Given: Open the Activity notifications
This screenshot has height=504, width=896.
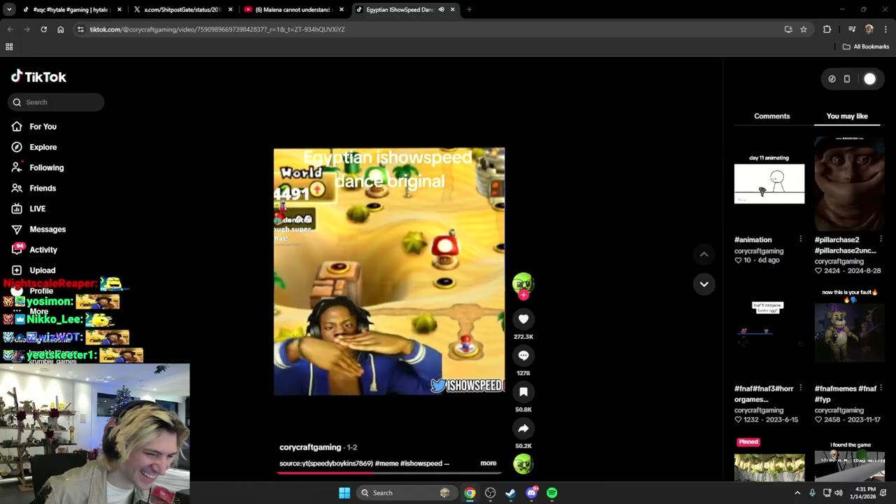Looking at the screenshot, I should pyautogui.click(x=43, y=250).
